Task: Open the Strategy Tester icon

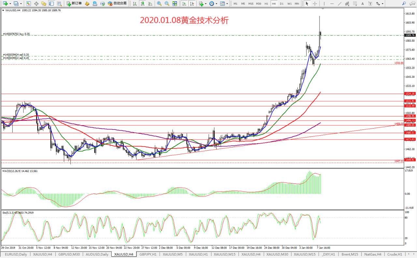Action: 59,3
